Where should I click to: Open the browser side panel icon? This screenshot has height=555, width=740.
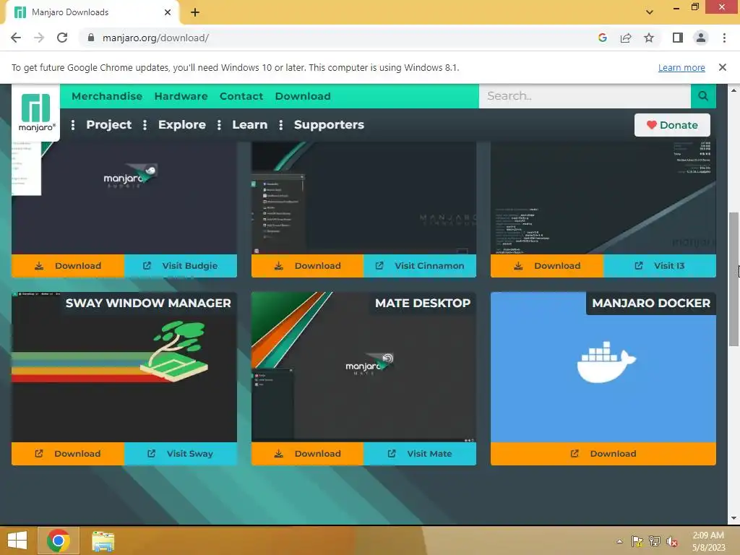678,38
